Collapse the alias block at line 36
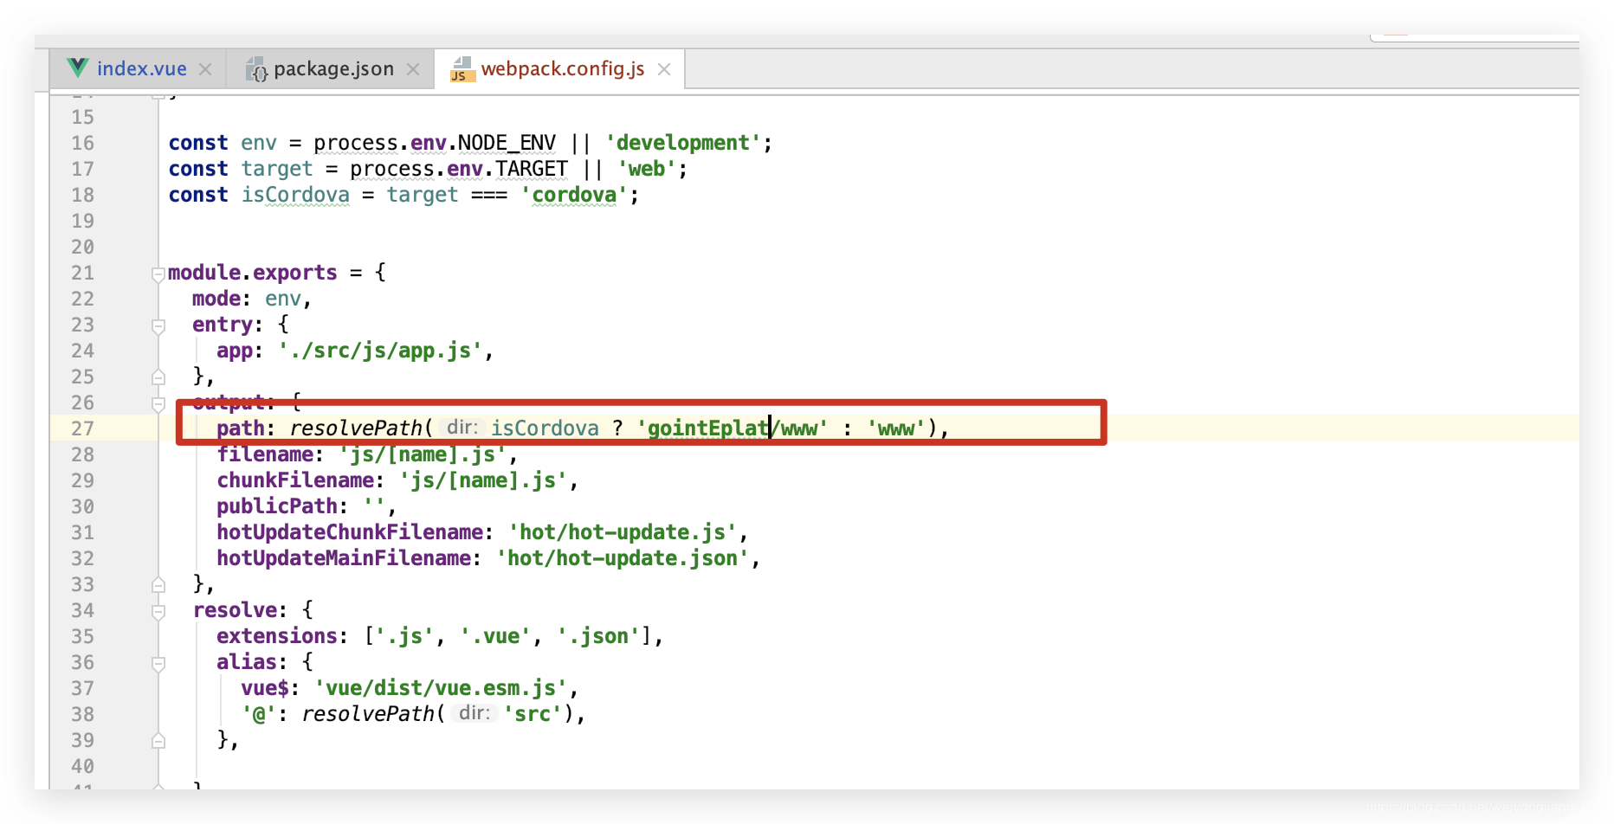1614x824 pixels. (158, 664)
